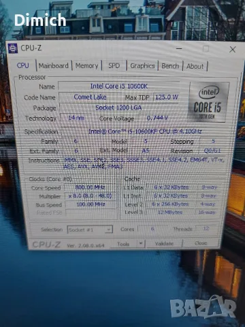Viewport: 245px width, 327px height.
Task: Switch to the Mainboard tab
Action: pyautogui.click(x=54, y=66)
